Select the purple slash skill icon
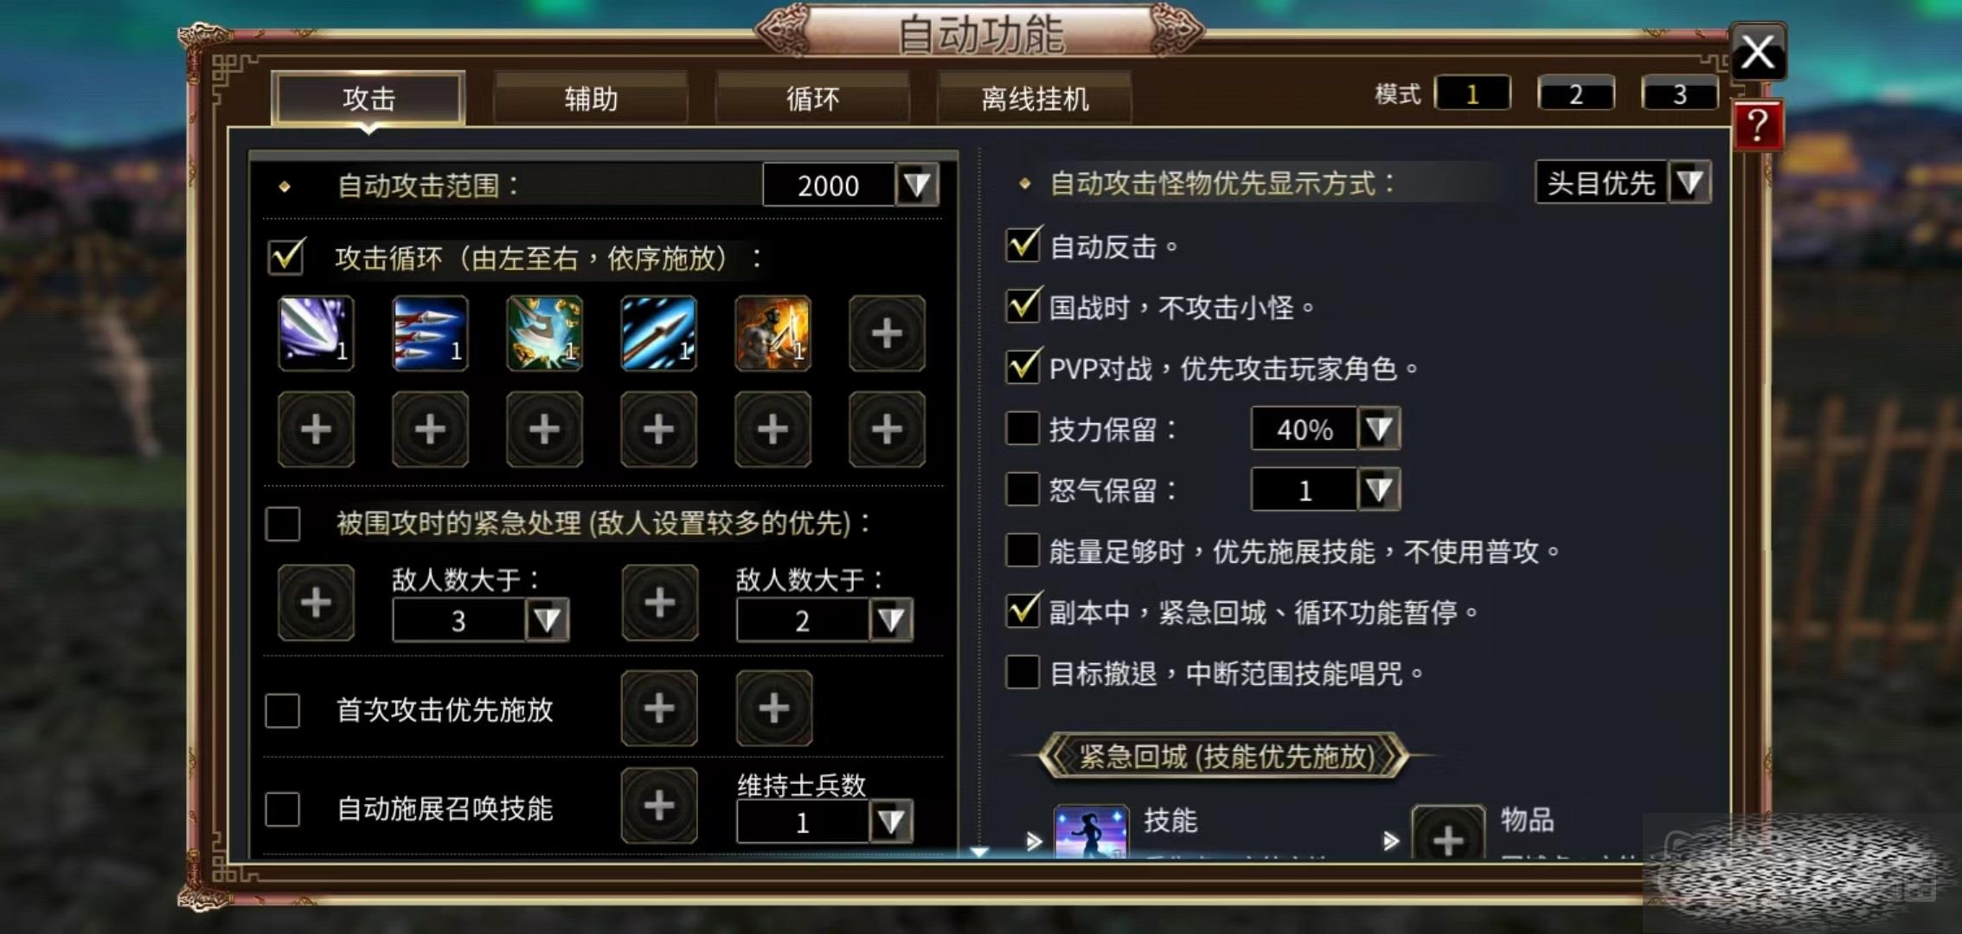The width and height of the screenshot is (1962, 934). click(x=316, y=333)
